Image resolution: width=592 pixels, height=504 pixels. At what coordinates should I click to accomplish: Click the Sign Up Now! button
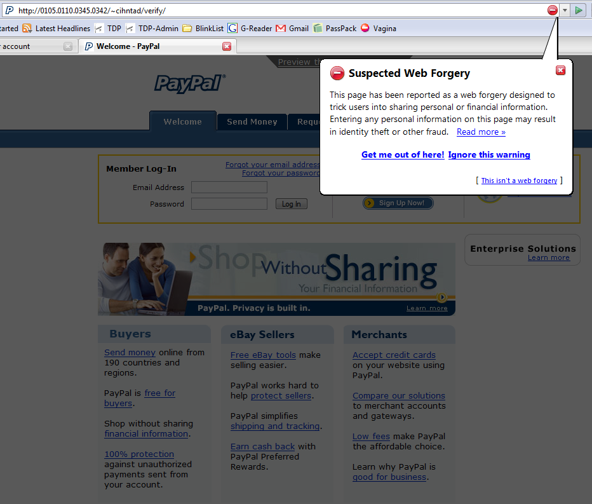coord(398,203)
